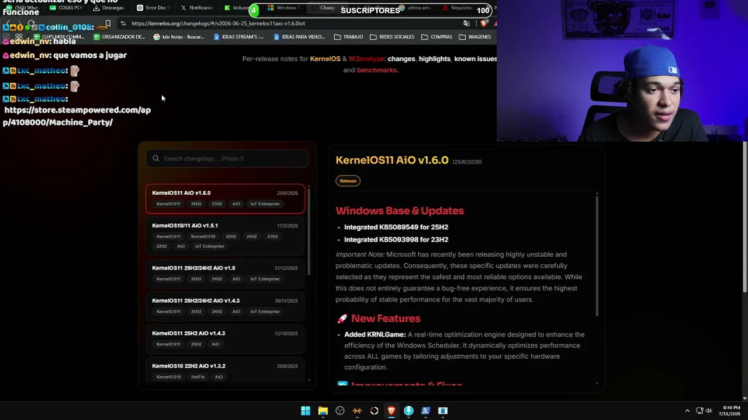Click the HotFix tag on v1.3.2 entry
Screen dimensions: 748x420
pos(198,377)
